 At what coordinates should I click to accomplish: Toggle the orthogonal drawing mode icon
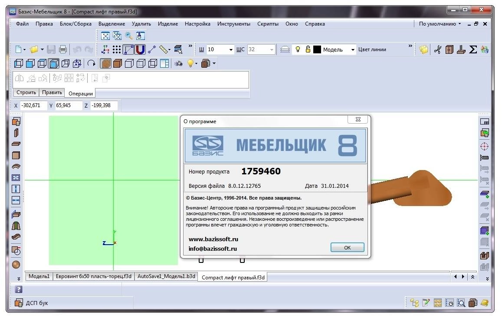(128, 49)
